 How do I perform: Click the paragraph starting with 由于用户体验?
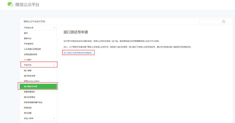coord(112,41)
